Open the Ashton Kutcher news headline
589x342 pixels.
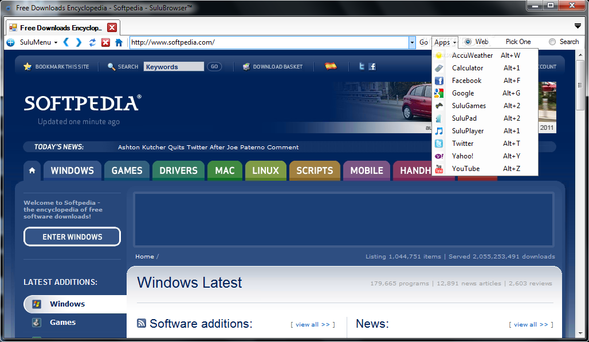coord(208,147)
